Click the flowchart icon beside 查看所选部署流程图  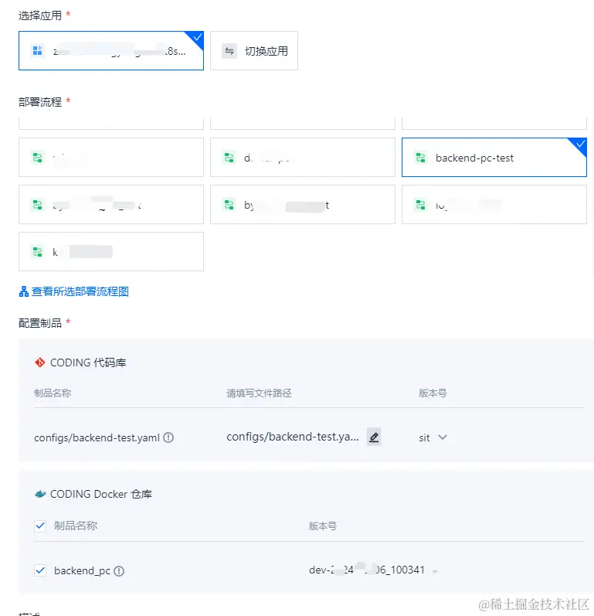coord(24,291)
